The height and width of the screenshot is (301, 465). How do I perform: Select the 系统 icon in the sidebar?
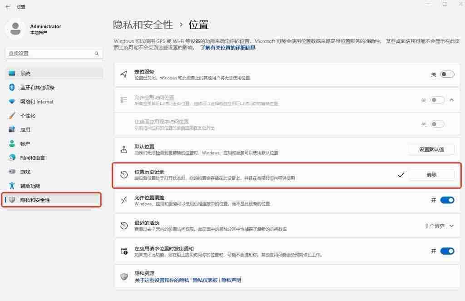tap(12, 73)
